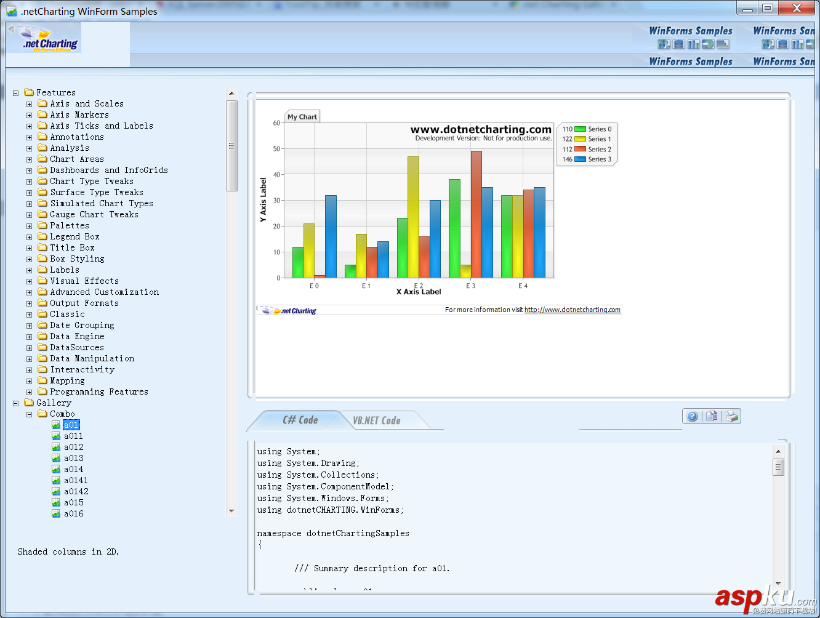Expand the Axis and Scales node
This screenshot has width=820, height=618.
tap(29, 104)
